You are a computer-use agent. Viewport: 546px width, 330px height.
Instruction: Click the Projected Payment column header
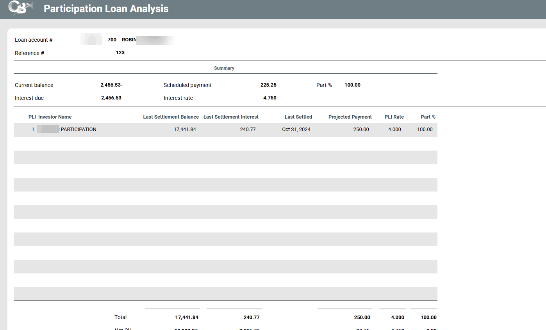coord(350,117)
